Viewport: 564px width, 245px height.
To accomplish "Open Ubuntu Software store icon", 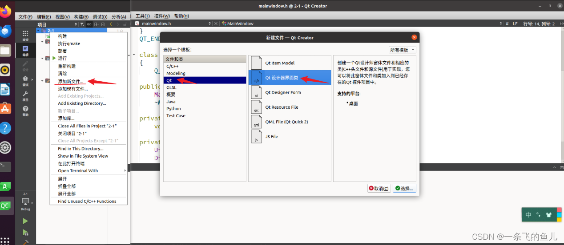I will point(5,109).
